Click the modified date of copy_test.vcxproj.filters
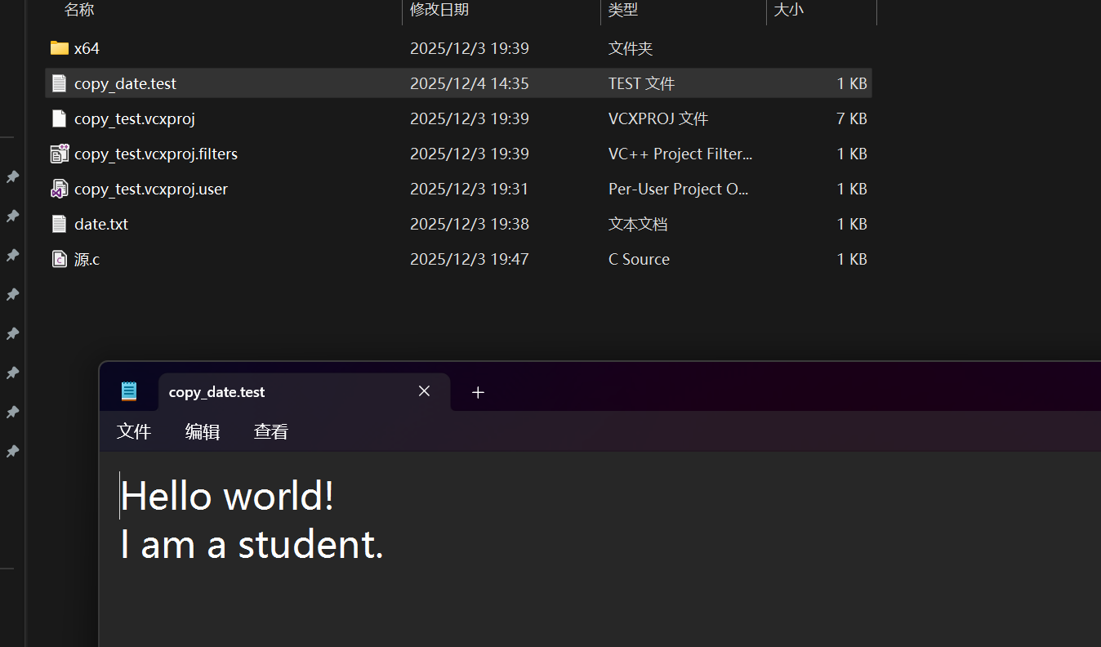This screenshot has width=1101, height=647. (x=470, y=154)
